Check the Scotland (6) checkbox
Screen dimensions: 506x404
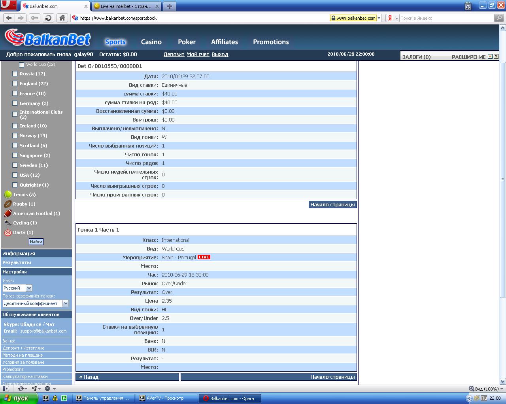[15, 146]
